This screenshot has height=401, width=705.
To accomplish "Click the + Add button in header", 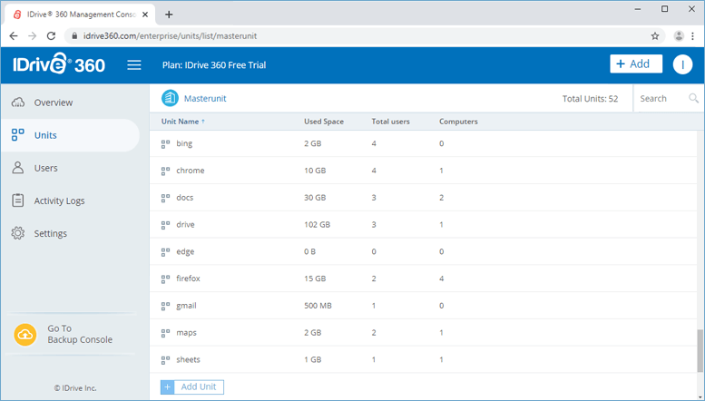I will pyautogui.click(x=636, y=64).
